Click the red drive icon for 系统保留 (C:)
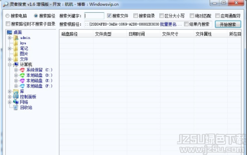247x155 pixels. [22, 70]
